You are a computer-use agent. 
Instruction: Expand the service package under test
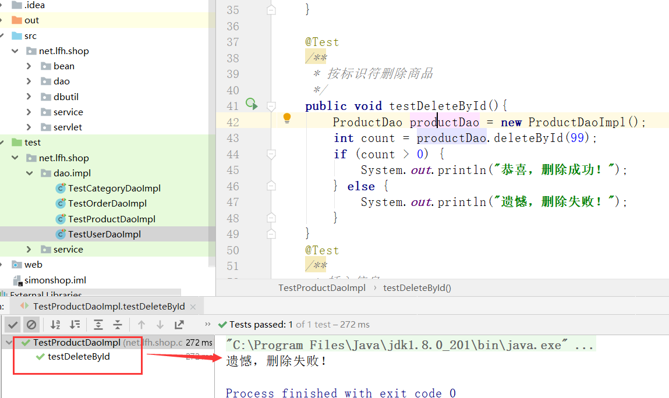coord(29,250)
